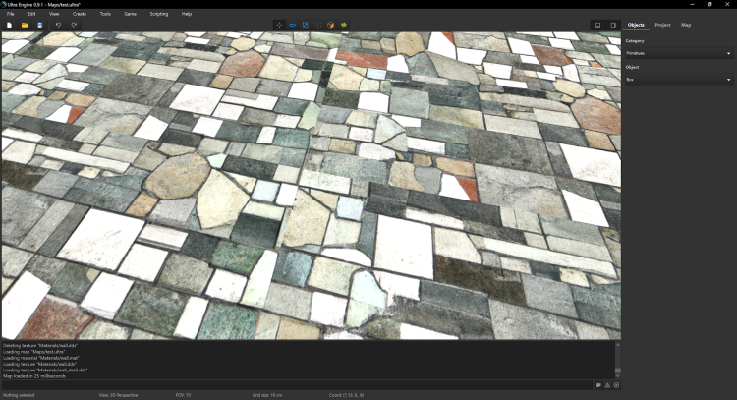Click the orange box object icon
The height and width of the screenshot is (400, 737).
pyautogui.click(x=330, y=25)
